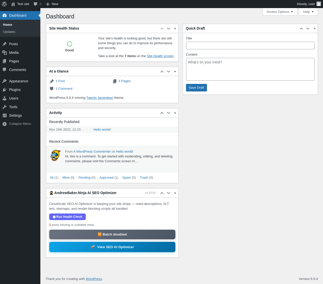Click the Comments bubble icon in sidebar
Image resolution: width=323 pixels, height=284 pixels.
point(5,70)
